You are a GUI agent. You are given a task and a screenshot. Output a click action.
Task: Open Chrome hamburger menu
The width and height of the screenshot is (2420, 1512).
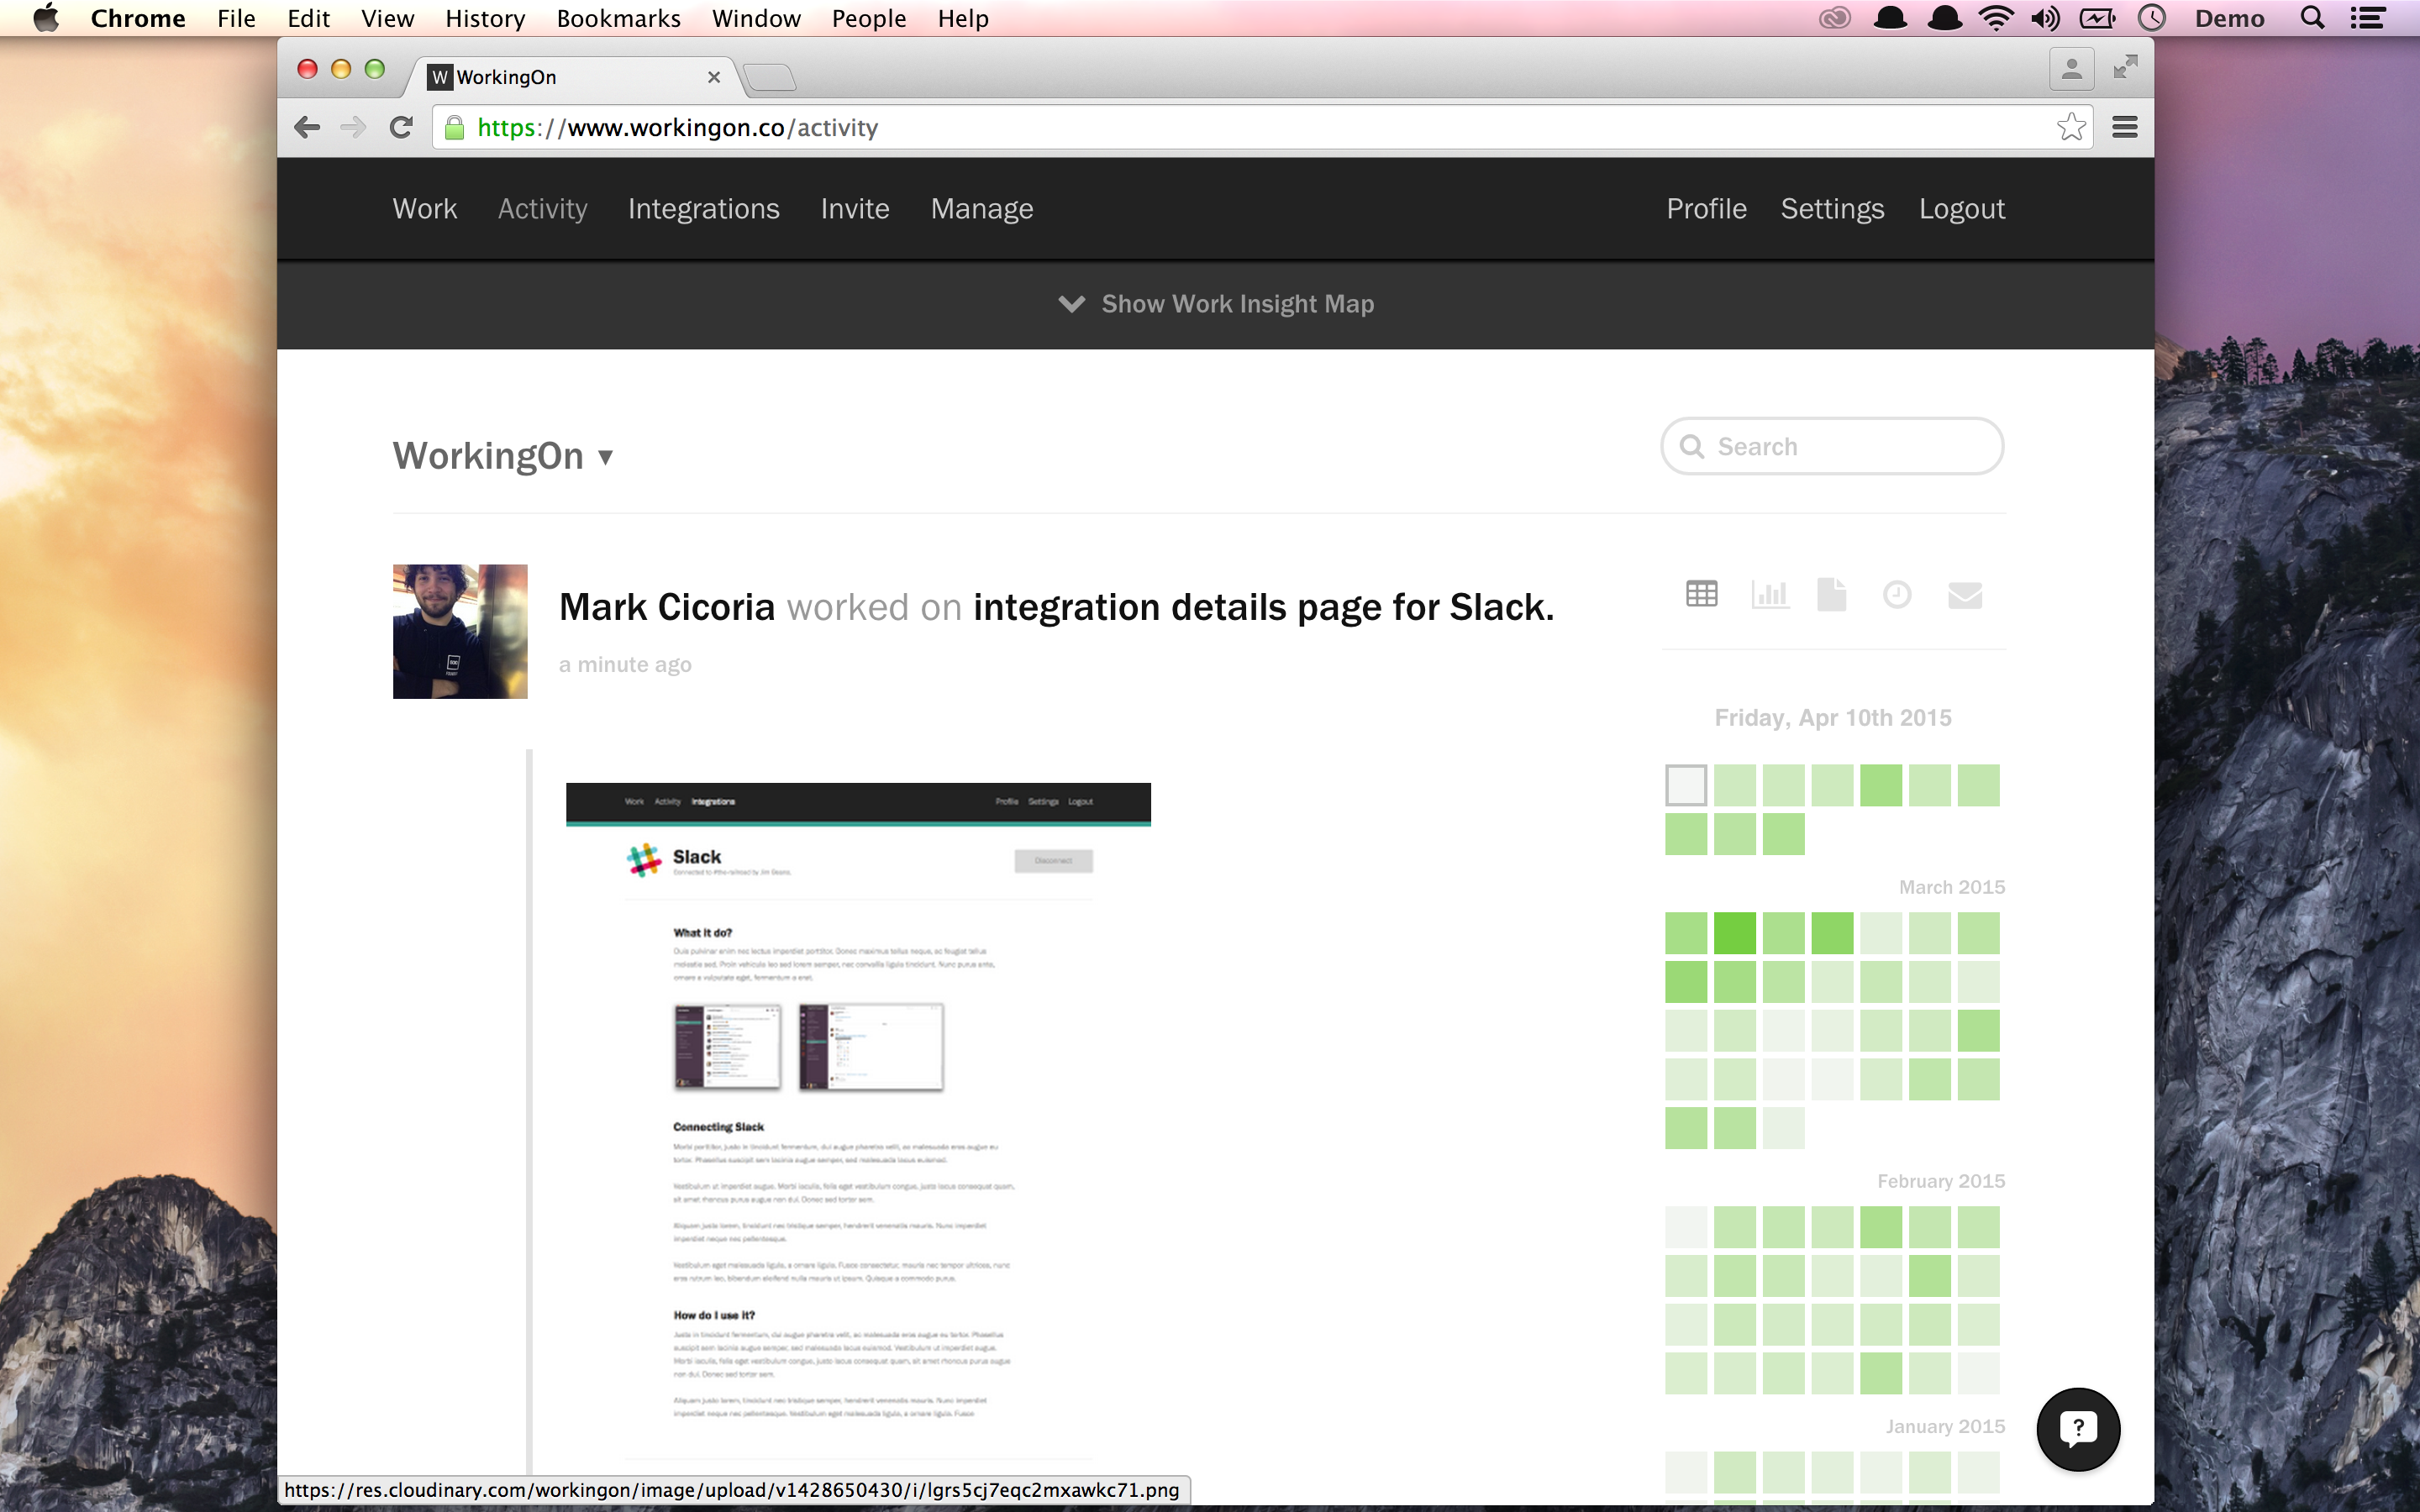2124,127
